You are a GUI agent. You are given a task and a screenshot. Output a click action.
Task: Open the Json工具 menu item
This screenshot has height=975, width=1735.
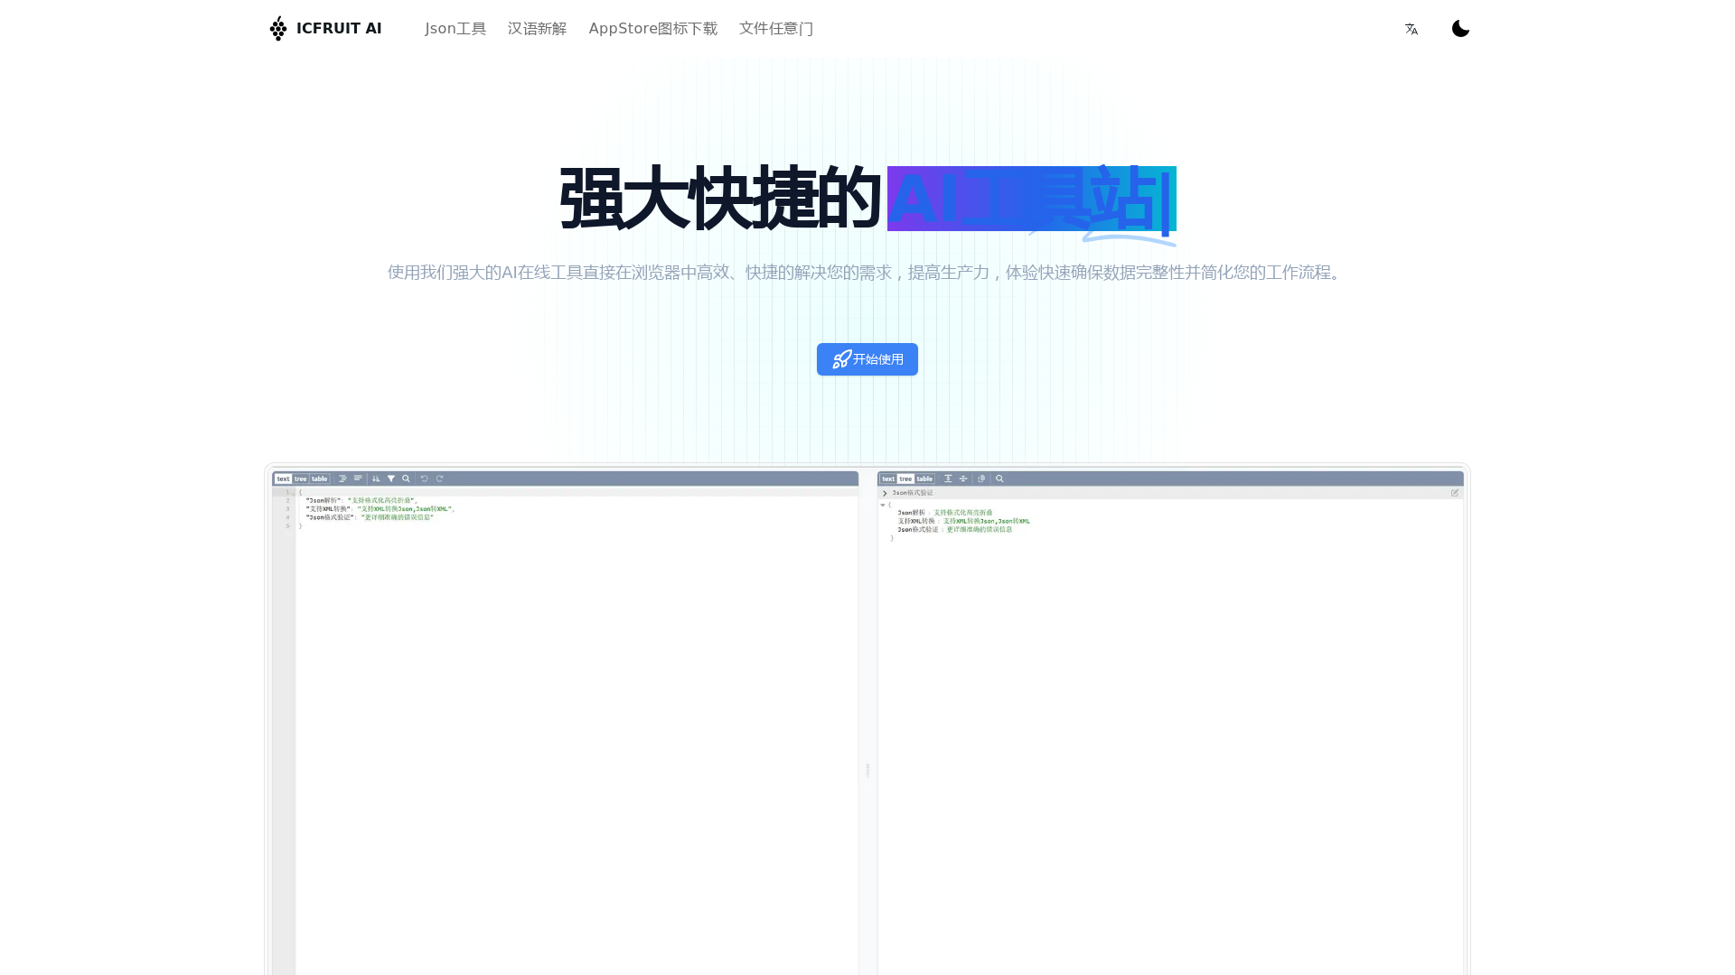[x=455, y=28]
